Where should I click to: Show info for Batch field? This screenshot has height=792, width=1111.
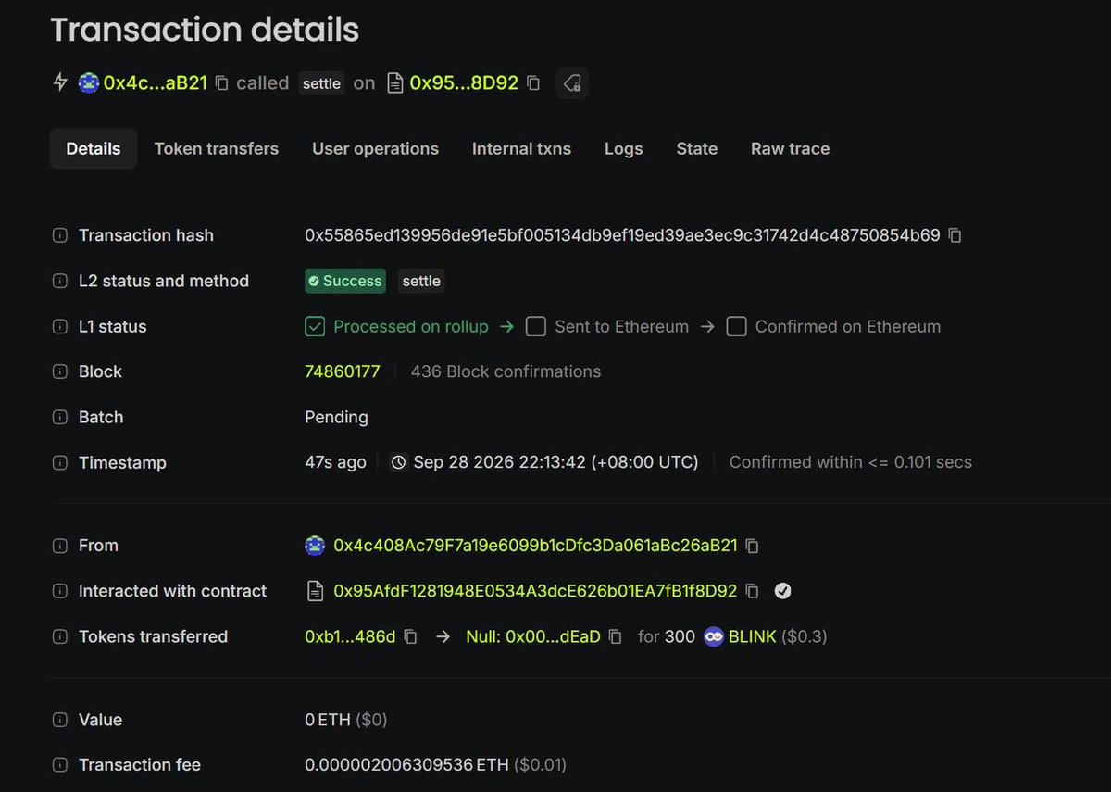[x=60, y=417]
